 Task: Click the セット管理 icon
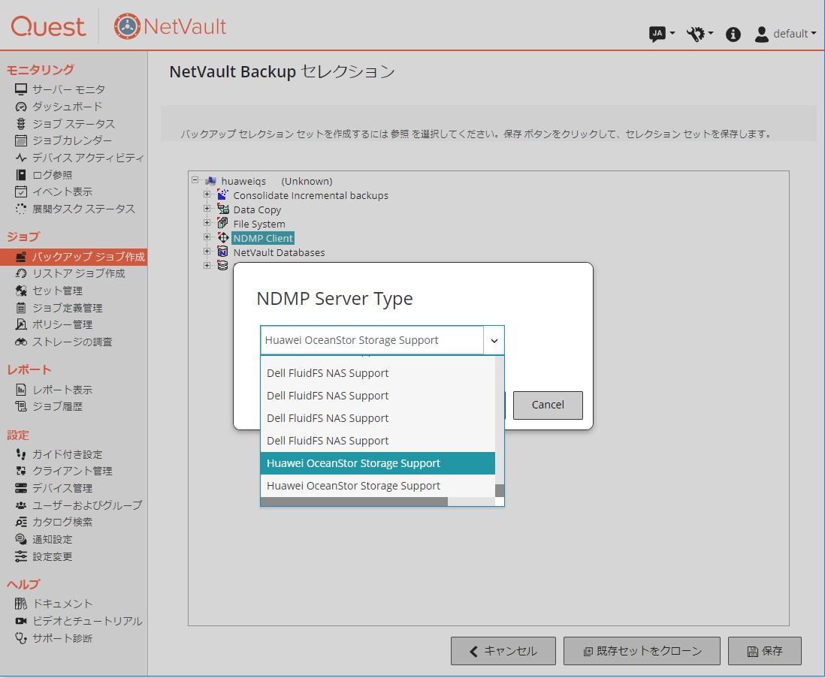tap(21, 291)
